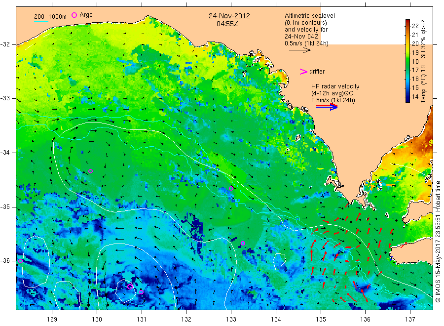Click the longitude axis label '133'
Viewport: 444px width, 326px height.
coord(231,320)
